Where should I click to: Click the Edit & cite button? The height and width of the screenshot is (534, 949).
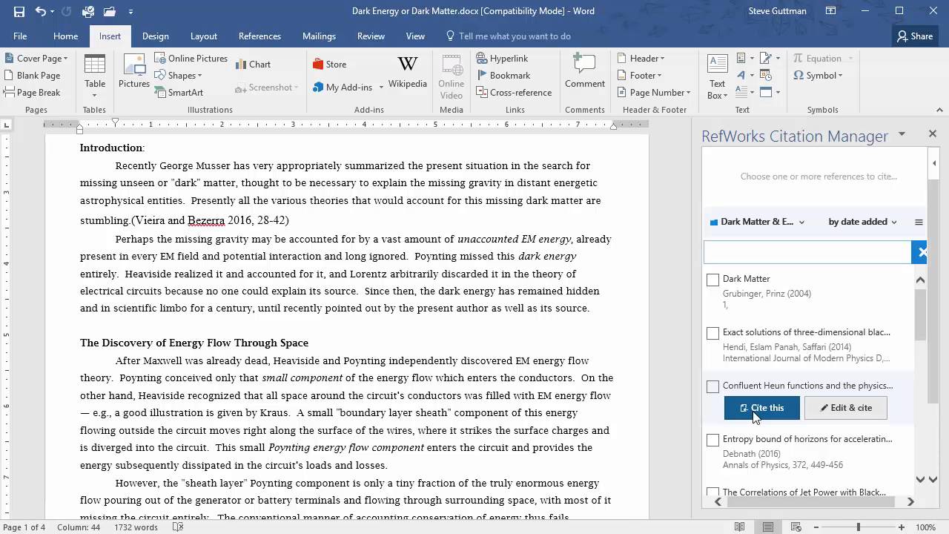[x=845, y=408]
